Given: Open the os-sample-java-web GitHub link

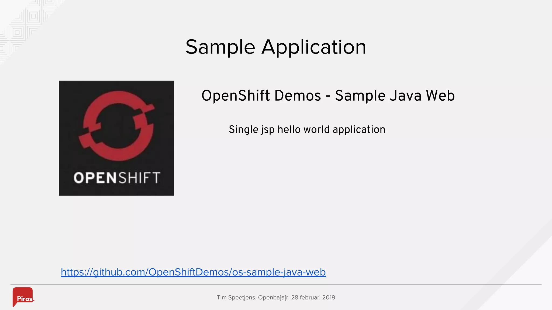Looking at the screenshot, I should 193,272.
